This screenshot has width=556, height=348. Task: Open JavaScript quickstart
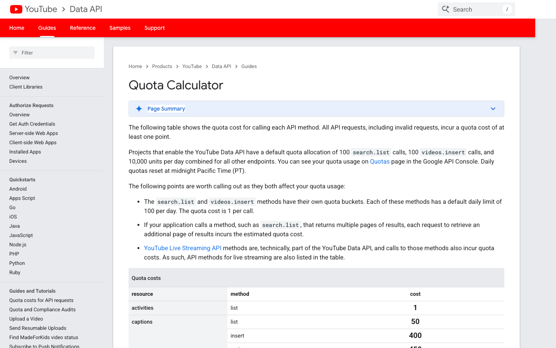21,235
